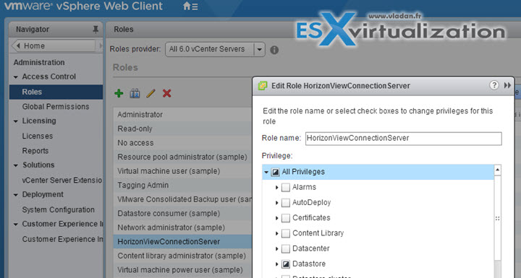Check the Certificates privilege checkbox
This screenshot has height=278, width=521.
pyautogui.click(x=286, y=218)
